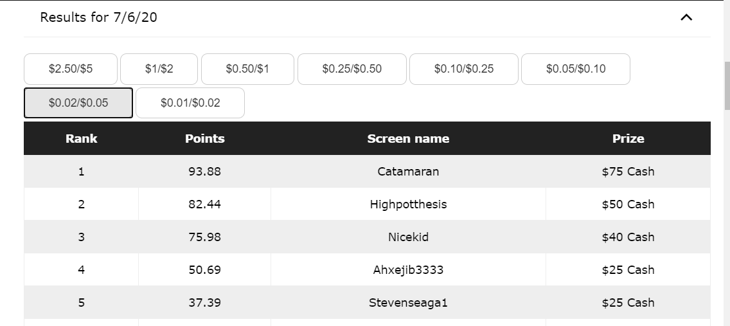Select the Catamaran screen name cell
This screenshot has width=730, height=326.
408,172
